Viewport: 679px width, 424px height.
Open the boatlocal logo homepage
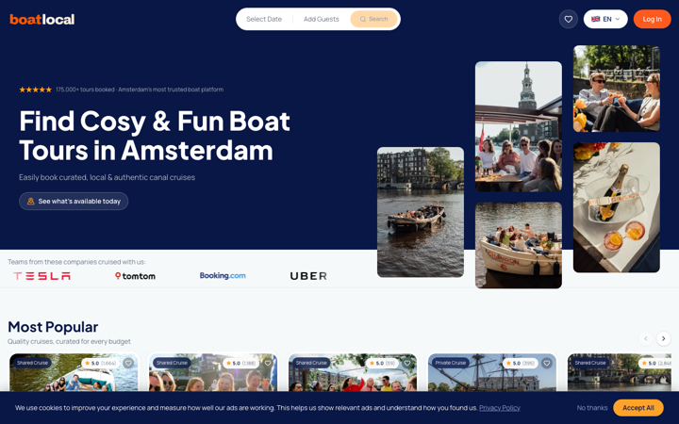coord(42,20)
